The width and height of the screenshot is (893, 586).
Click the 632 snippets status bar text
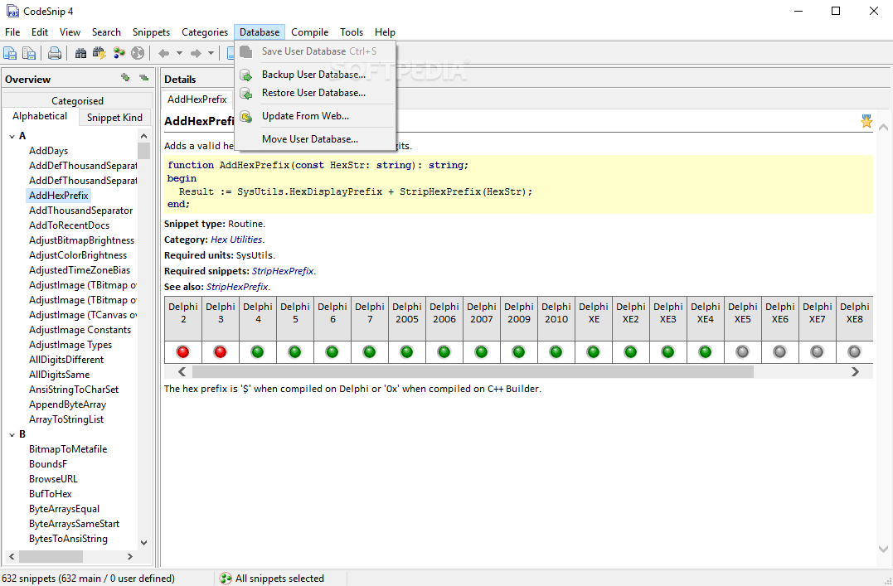88,579
